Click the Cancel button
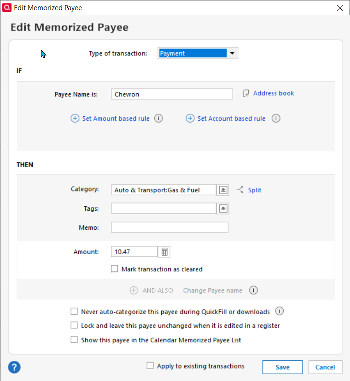350x381 pixels. [x=325, y=367]
